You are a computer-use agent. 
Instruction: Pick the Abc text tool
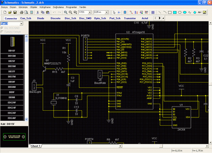coord(200,12)
